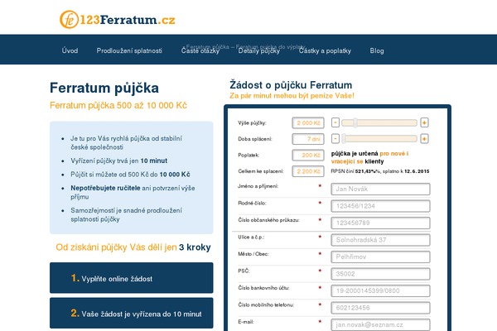Select the Ulice a č.p. field

click(x=380, y=240)
